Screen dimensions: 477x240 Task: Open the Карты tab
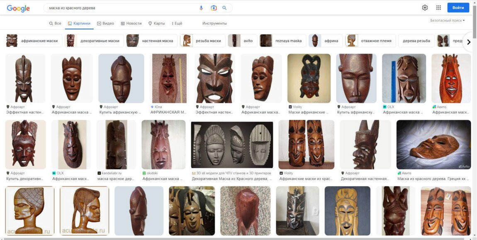click(x=156, y=24)
